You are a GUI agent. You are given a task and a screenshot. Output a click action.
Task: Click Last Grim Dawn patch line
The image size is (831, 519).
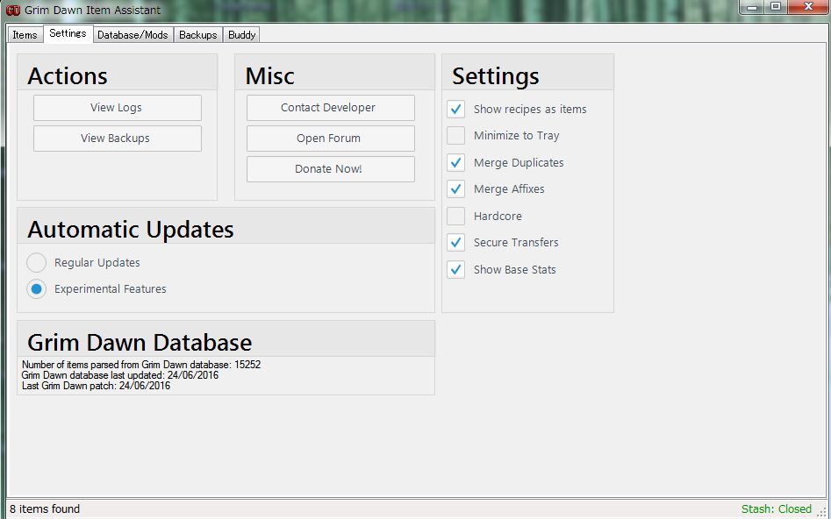click(x=96, y=386)
